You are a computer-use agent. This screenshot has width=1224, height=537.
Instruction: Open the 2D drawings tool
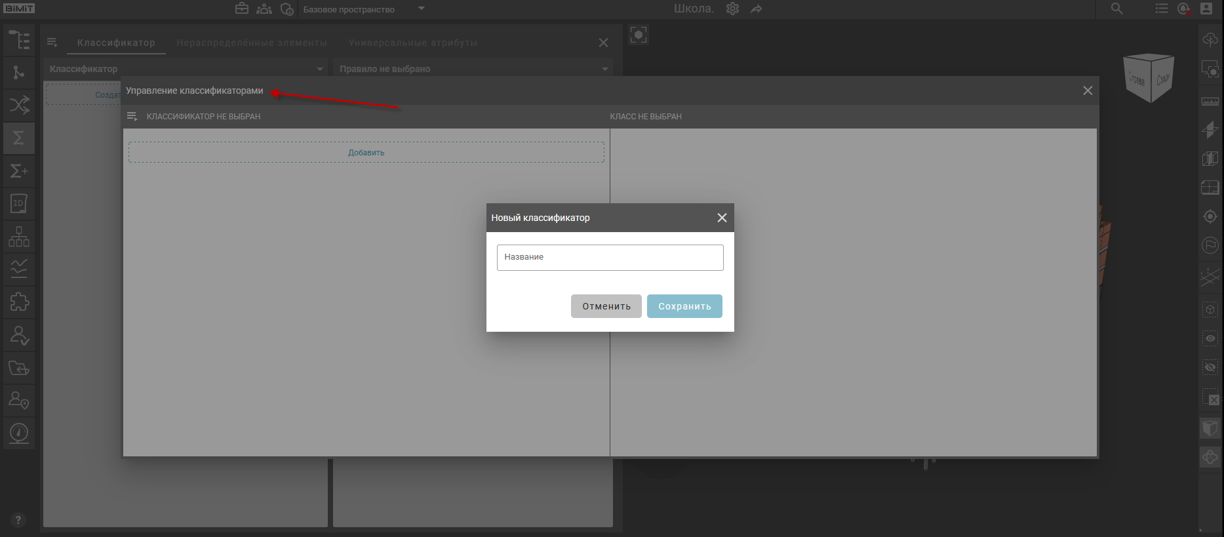click(x=19, y=203)
